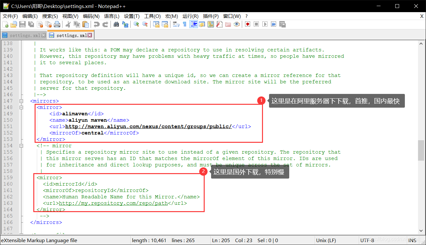Screen dimensions: 426x245
Task: Open the 视图(V) menu
Action: click(x=70, y=16)
